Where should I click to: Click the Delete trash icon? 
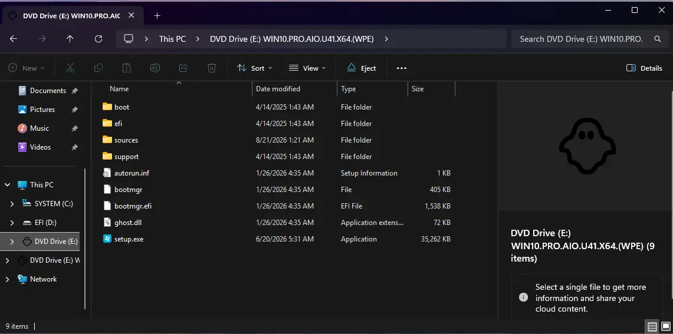[212, 68]
